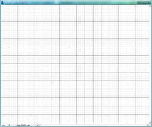Click the horizontal scrollbar left arrow
The height and width of the screenshot is (127, 152).
40,125
